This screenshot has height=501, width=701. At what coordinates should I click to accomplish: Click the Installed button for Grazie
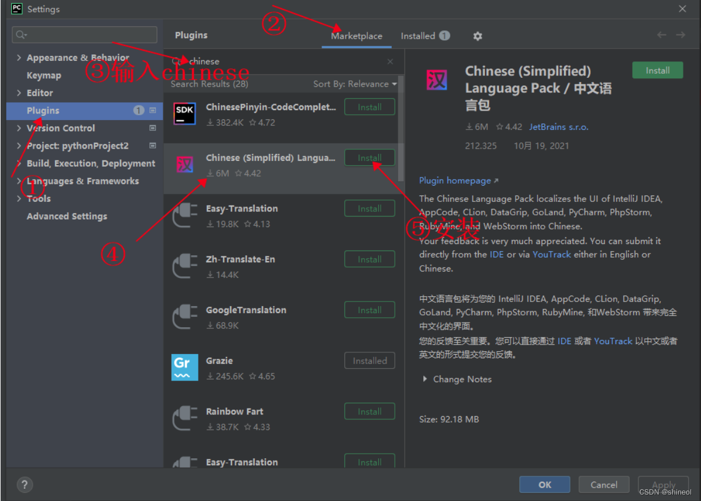pos(370,361)
